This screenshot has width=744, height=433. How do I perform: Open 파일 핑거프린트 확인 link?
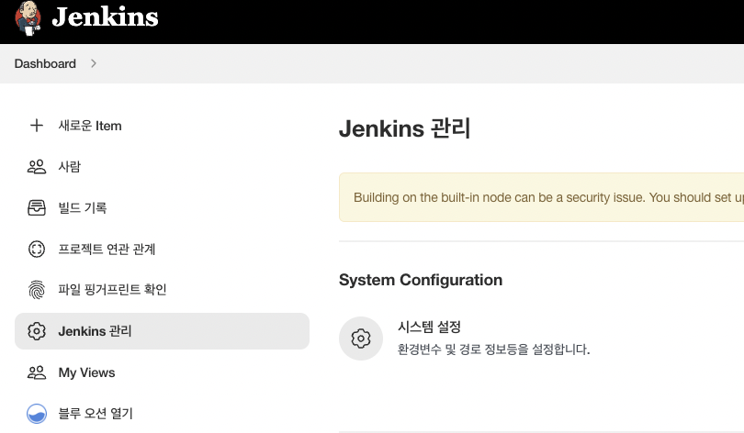point(112,290)
